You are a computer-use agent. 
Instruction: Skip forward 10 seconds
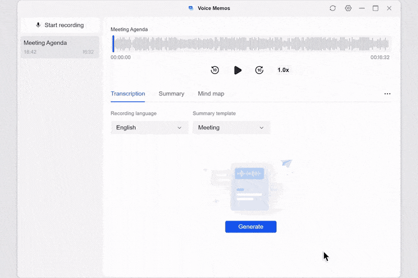tap(259, 70)
